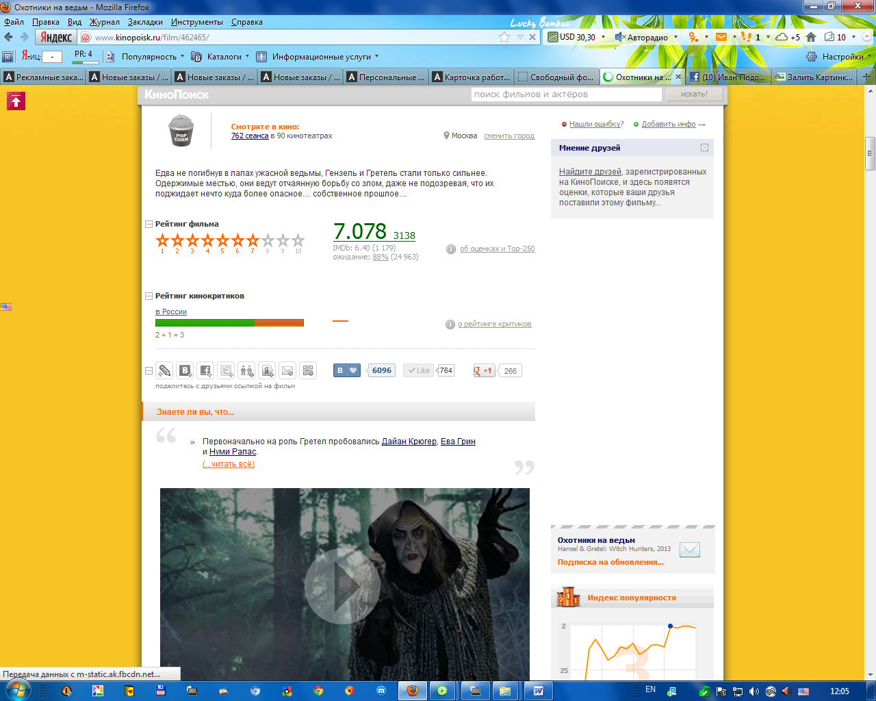Share the film via the VK icon
The width and height of the screenshot is (876, 701).
[x=185, y=370]
